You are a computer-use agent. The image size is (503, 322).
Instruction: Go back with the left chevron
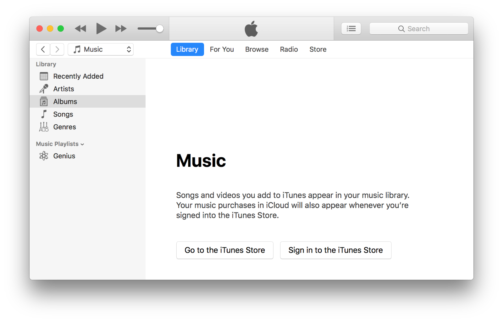[43, 49]
